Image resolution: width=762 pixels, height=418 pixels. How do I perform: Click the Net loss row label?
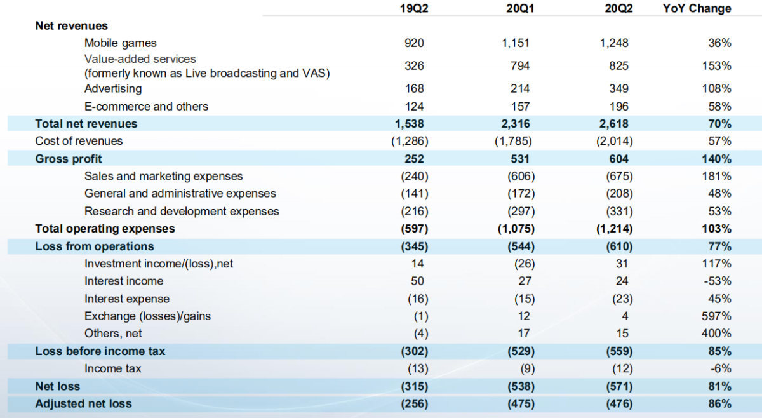tap(58, 386)
